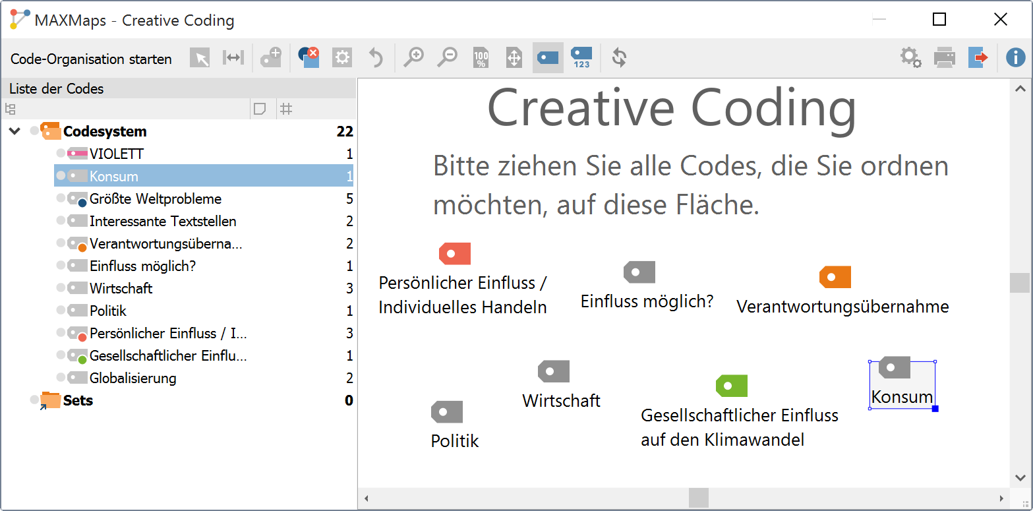Image resolution: width=1033 pixels, height=511 pixels.
Task: Click the new code icon
Action: [x=271, y=58]
